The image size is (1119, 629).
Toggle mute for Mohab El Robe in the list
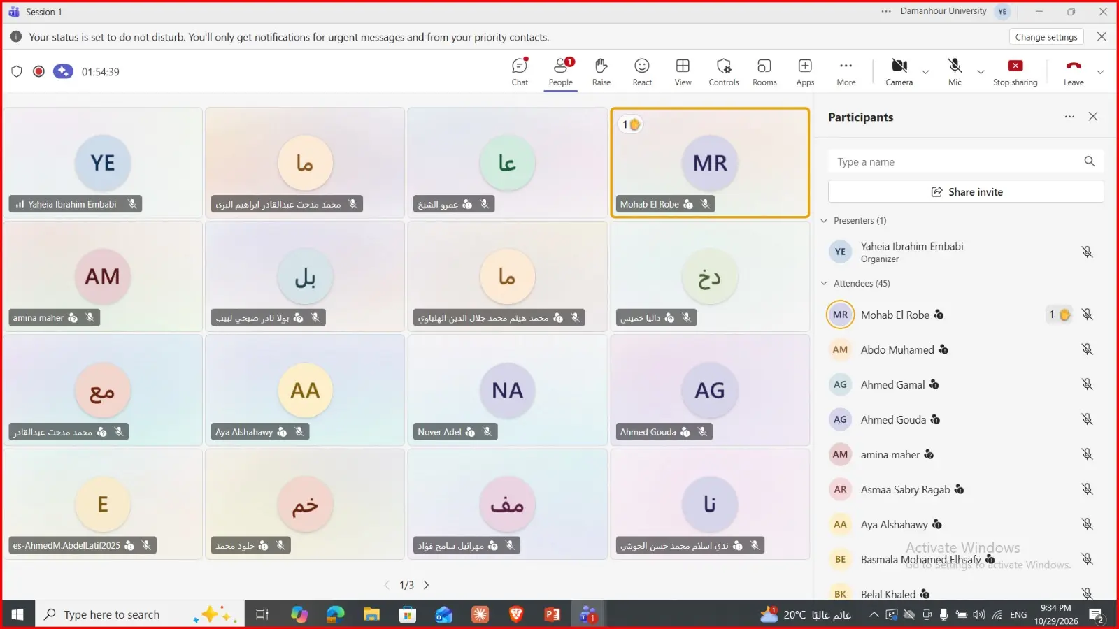tap(1087, 314)
